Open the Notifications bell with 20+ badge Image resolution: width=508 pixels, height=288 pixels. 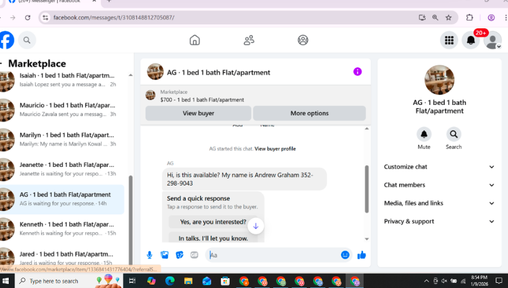(x=471, y=40)
